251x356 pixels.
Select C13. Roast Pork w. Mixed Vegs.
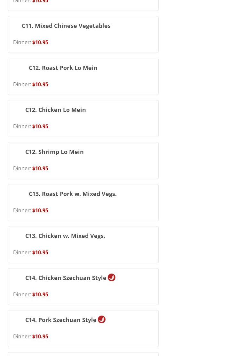(73, 194)
